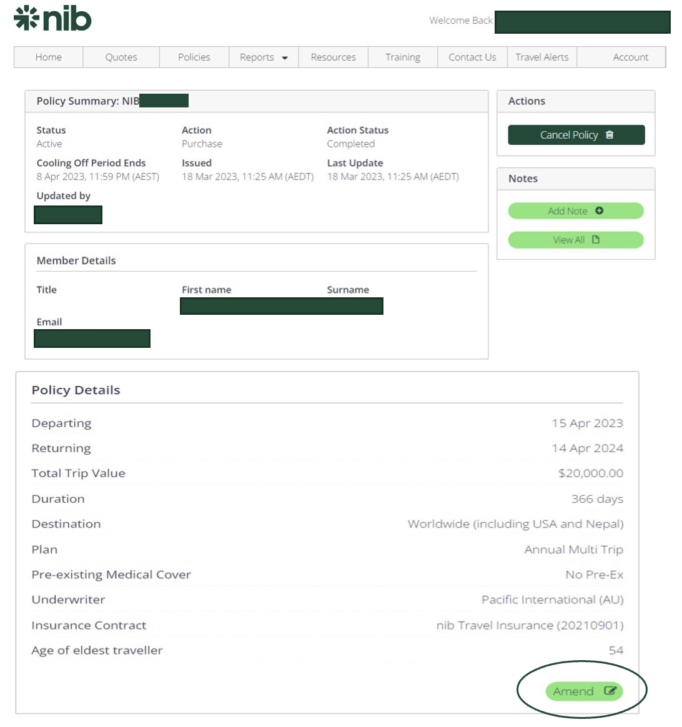Navigate to Training
Image resolution: width=682 pixels, height=727 pixels.
click(x=402, y=57)
